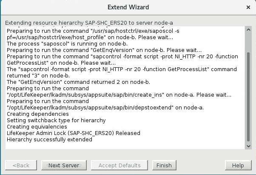Close the Extend Wizard window
Image resolution: width=256 pixels, height=175 pixels.
click(x=248, y=7)
